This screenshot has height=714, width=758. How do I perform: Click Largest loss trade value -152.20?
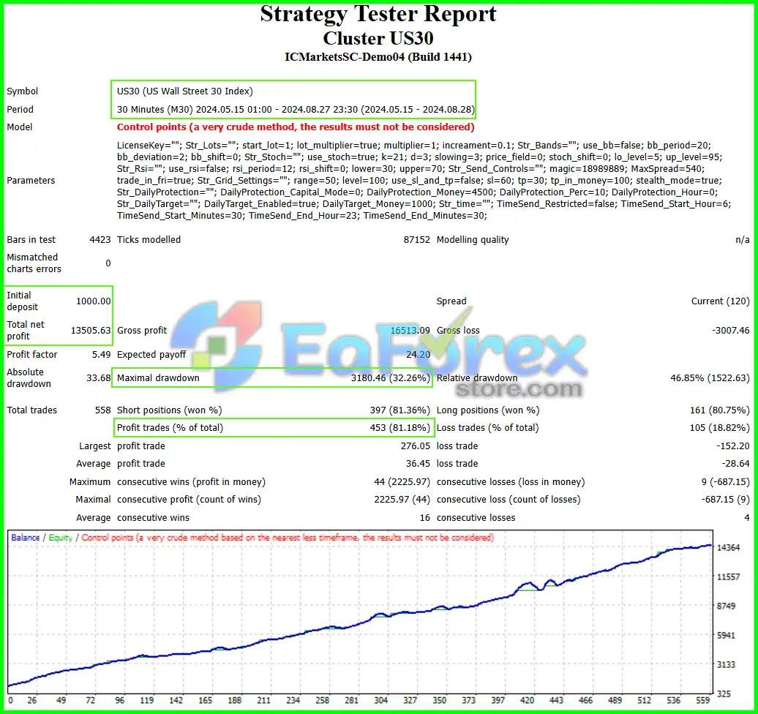[733, 446]
